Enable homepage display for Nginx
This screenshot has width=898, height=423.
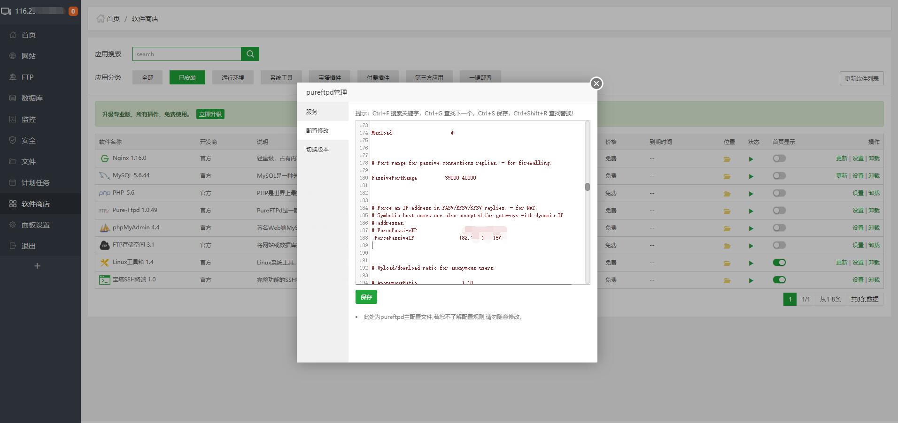pos(779,159)
